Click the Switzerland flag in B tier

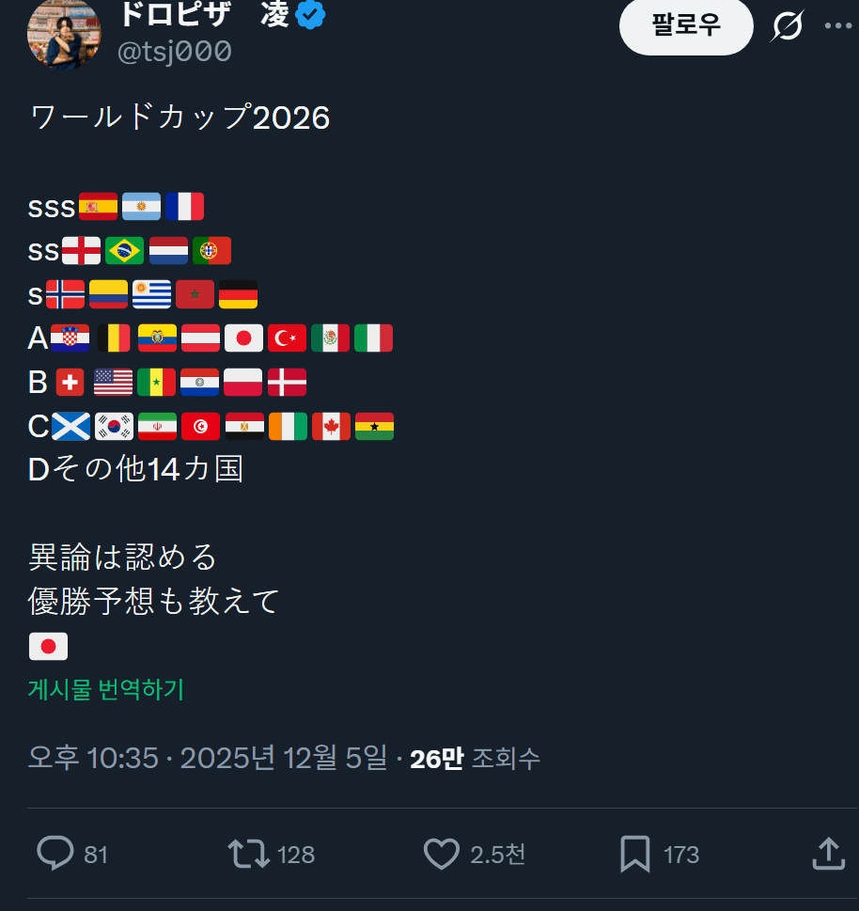coord(70,383)
